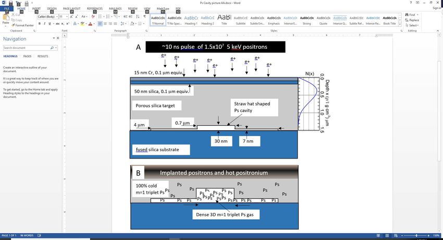The image size is (443, 240).
Task: Click the font color red A button
Action: tap(90, 24)
